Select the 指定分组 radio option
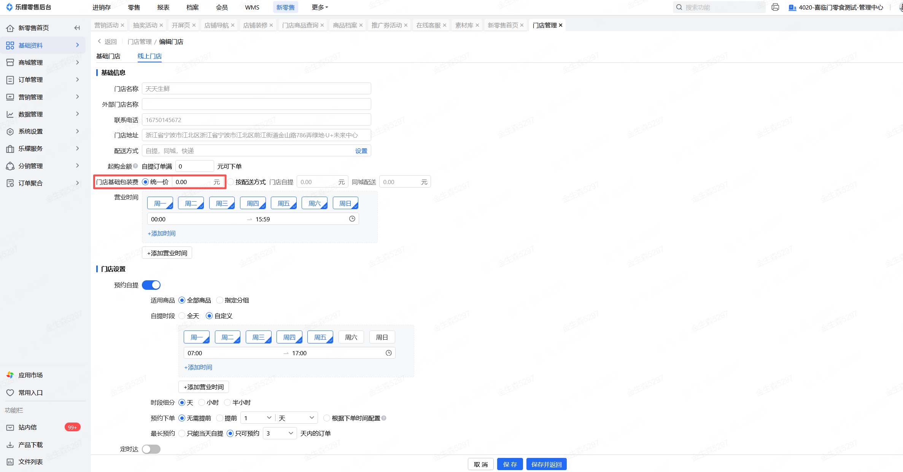 (219, 300)
